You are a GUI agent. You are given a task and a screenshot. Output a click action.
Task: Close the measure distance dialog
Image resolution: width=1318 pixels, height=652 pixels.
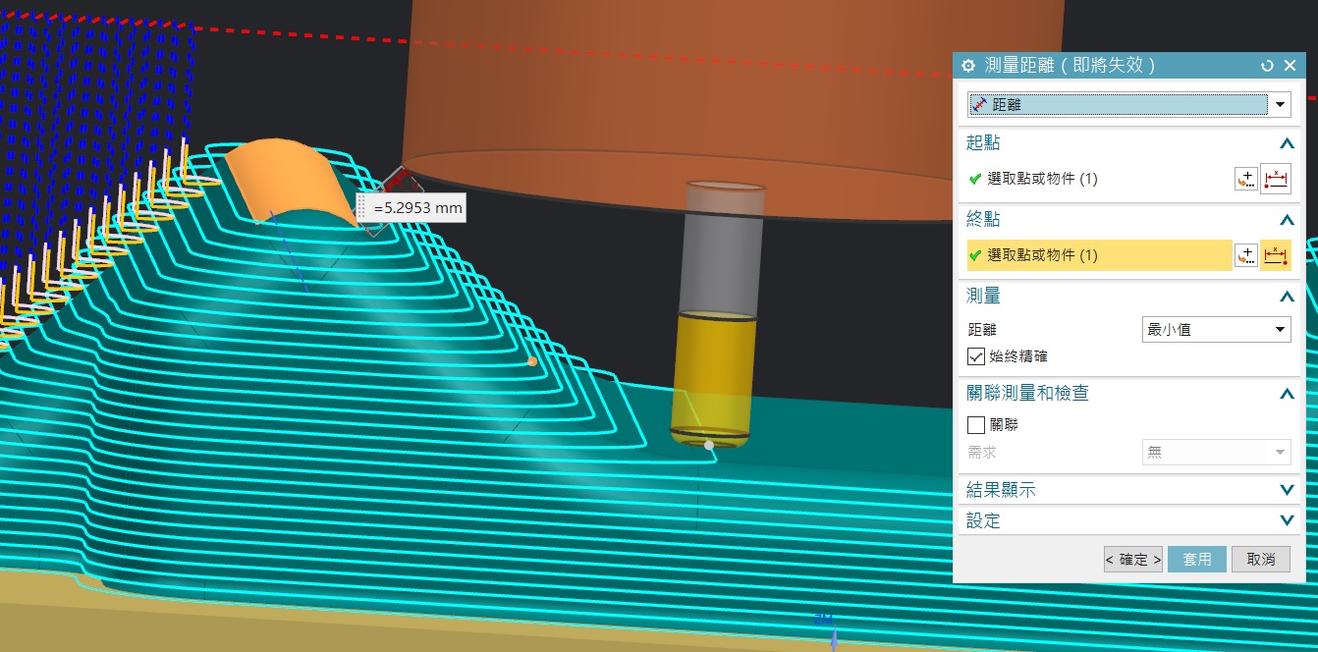[1290, 66]
